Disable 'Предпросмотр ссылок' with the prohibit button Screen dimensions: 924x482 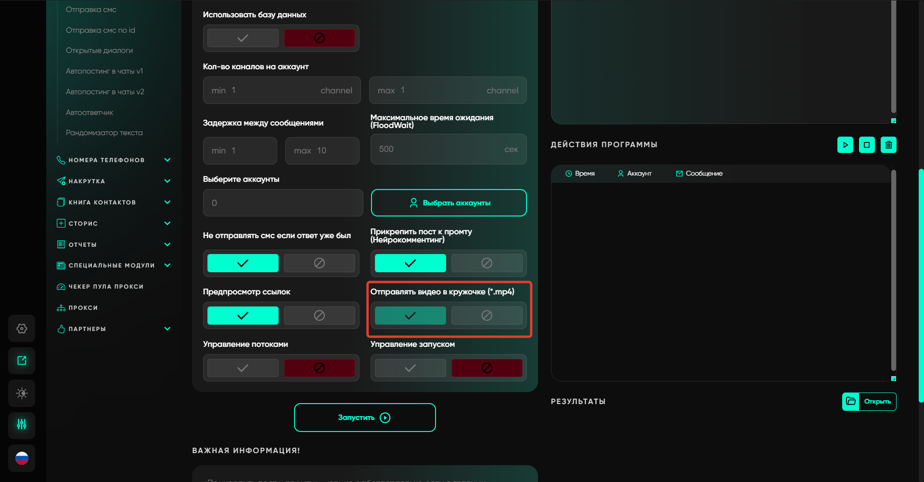pos(319,316)
